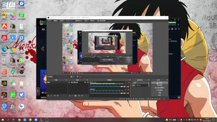Pop out the Audio Mixer dock panel

tap(130, 80)
